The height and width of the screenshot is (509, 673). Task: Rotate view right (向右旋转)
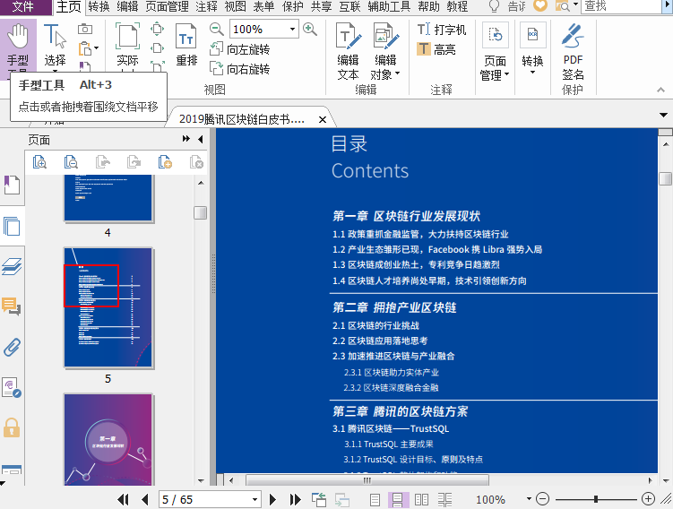coord(239,69)
